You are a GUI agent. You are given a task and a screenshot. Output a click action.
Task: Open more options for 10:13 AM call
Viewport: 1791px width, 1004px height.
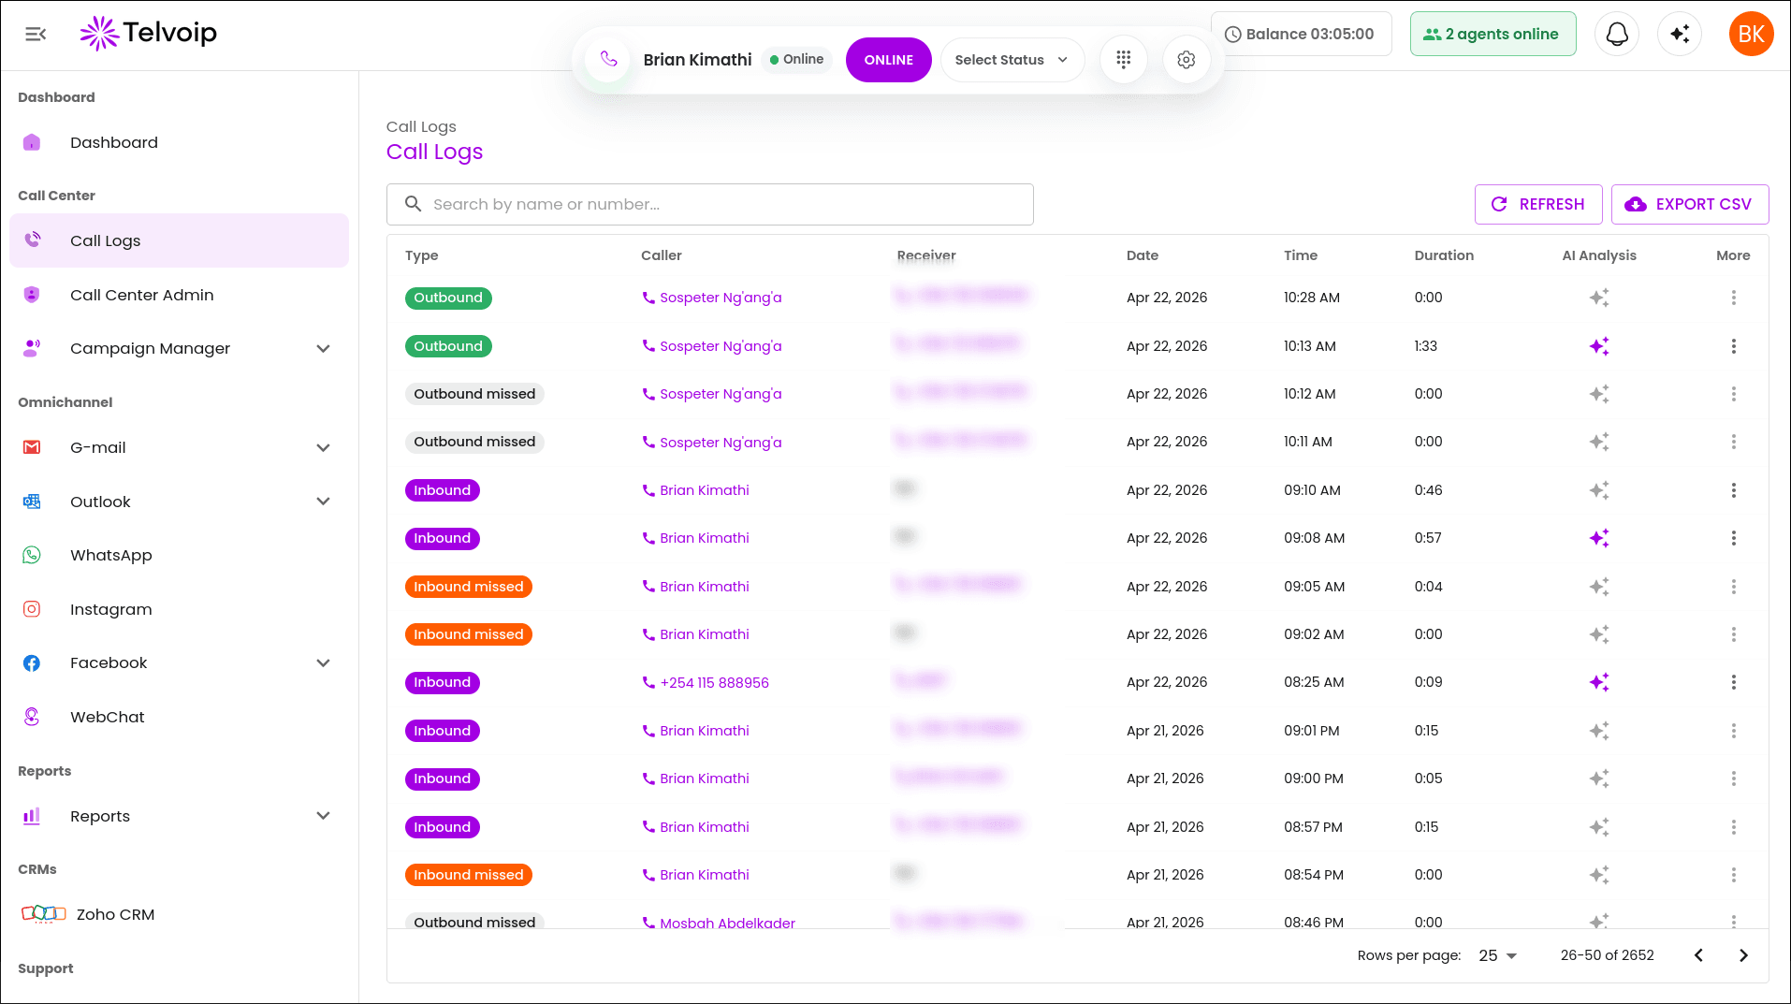coord(1733,346)
